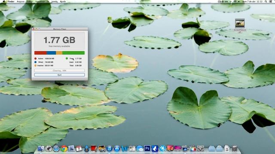This screenshot has width=275, height=154.
Task: Open the Apple menu
Action: tap(4, 1)
